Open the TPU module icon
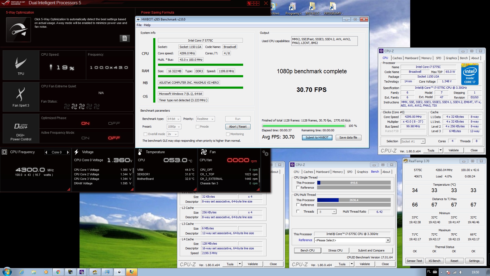Viewport: 490px width, 276px height. pos(21,65)
